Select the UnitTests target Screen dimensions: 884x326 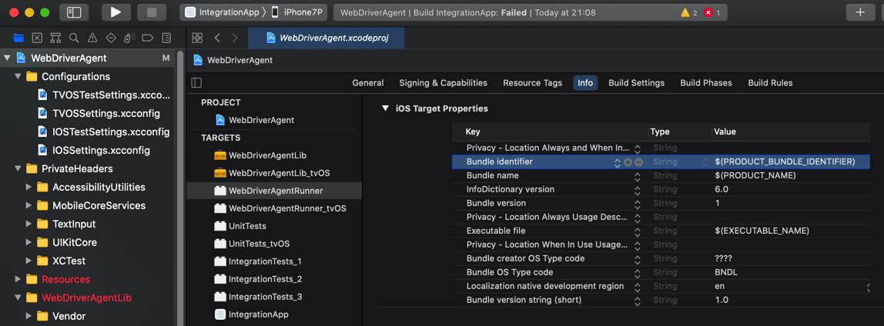240,226
